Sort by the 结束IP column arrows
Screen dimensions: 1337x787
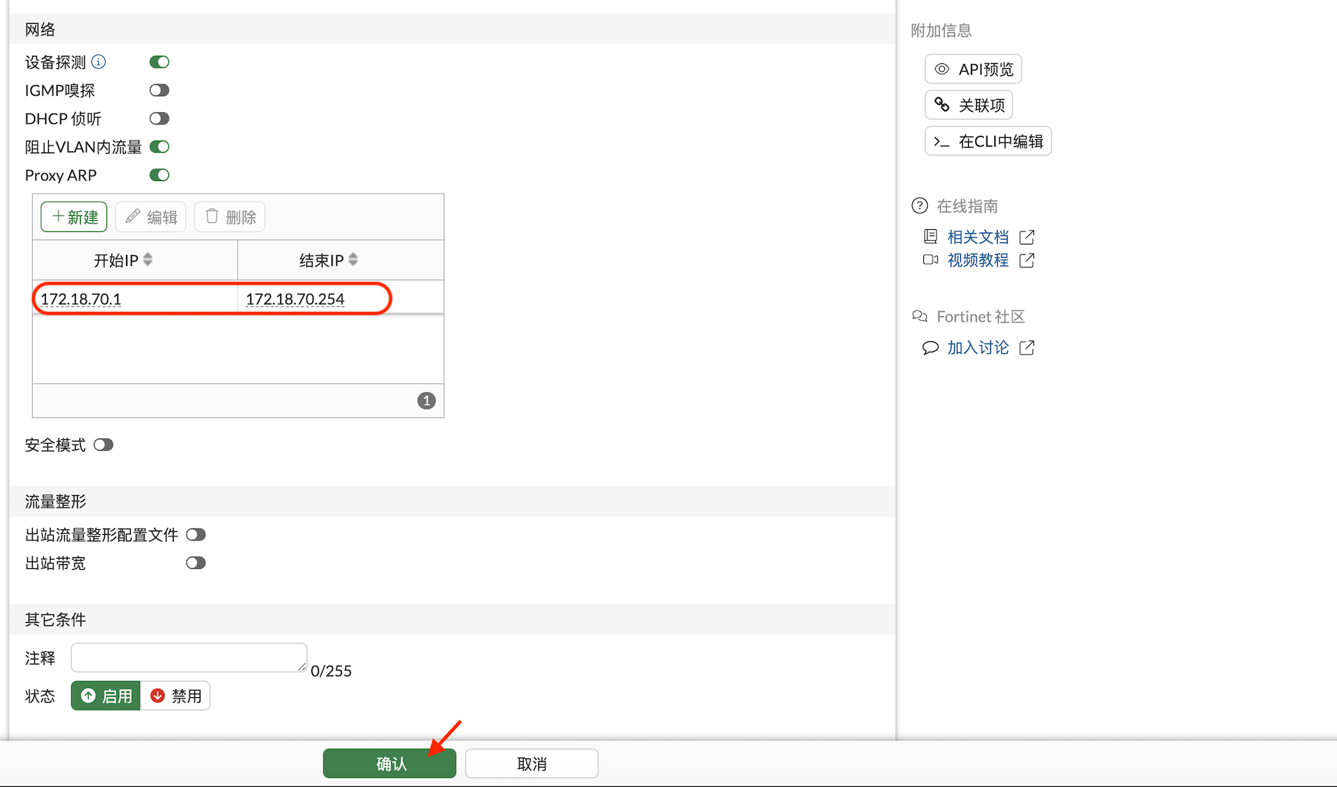point(353,260)
